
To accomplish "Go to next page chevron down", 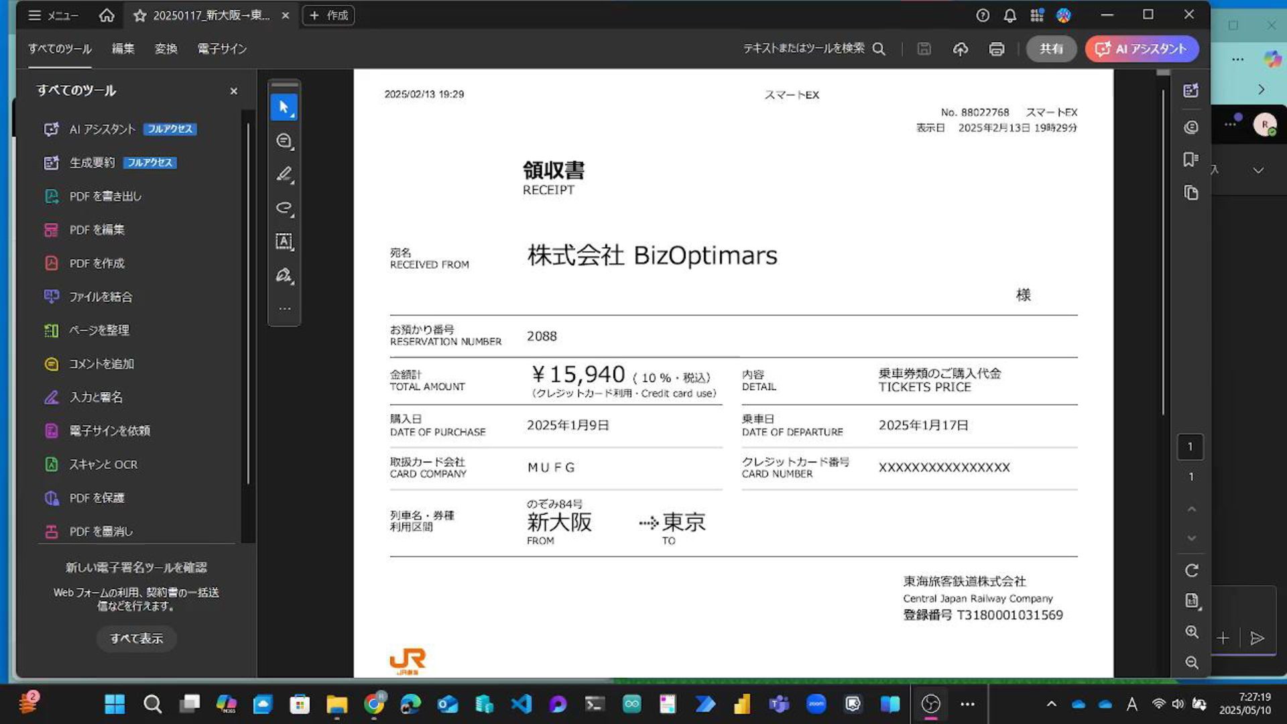I will tap(1191, 538).
